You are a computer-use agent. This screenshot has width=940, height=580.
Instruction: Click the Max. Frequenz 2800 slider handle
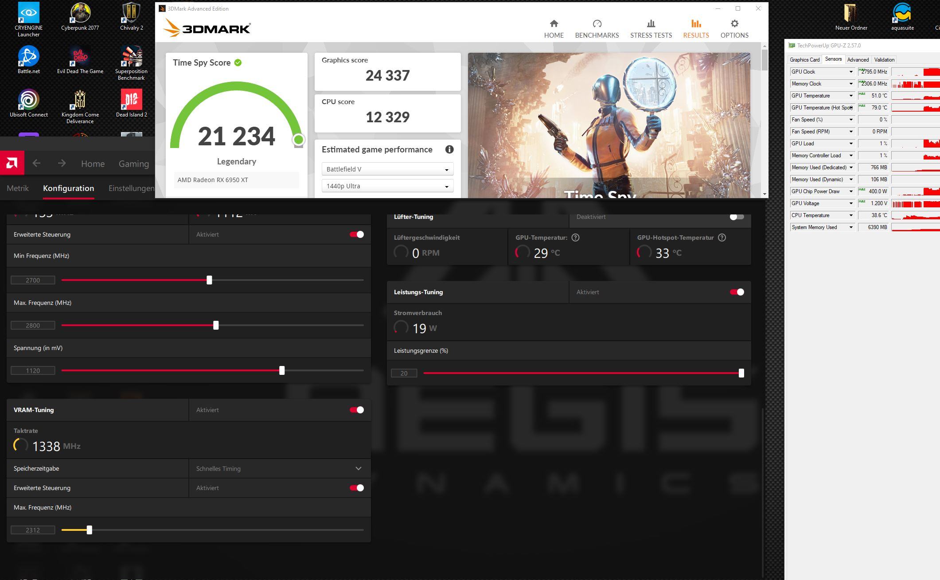(x=216, y=325)
